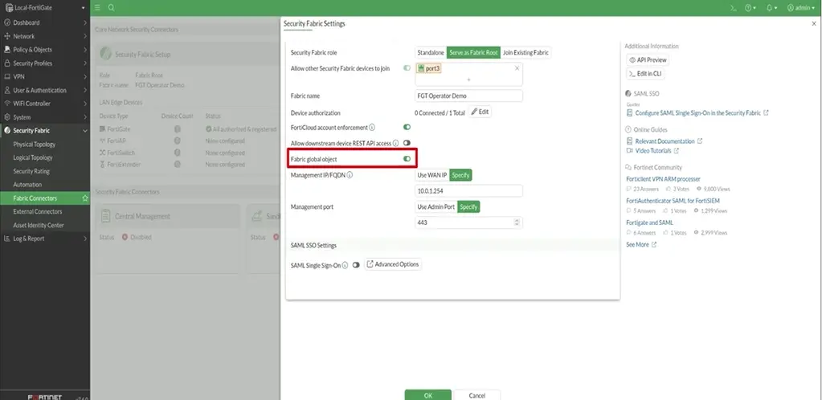The image size is (822, 400).
Task: Open the Local-FortiGate device dropdown
Action: pos(45,8)
